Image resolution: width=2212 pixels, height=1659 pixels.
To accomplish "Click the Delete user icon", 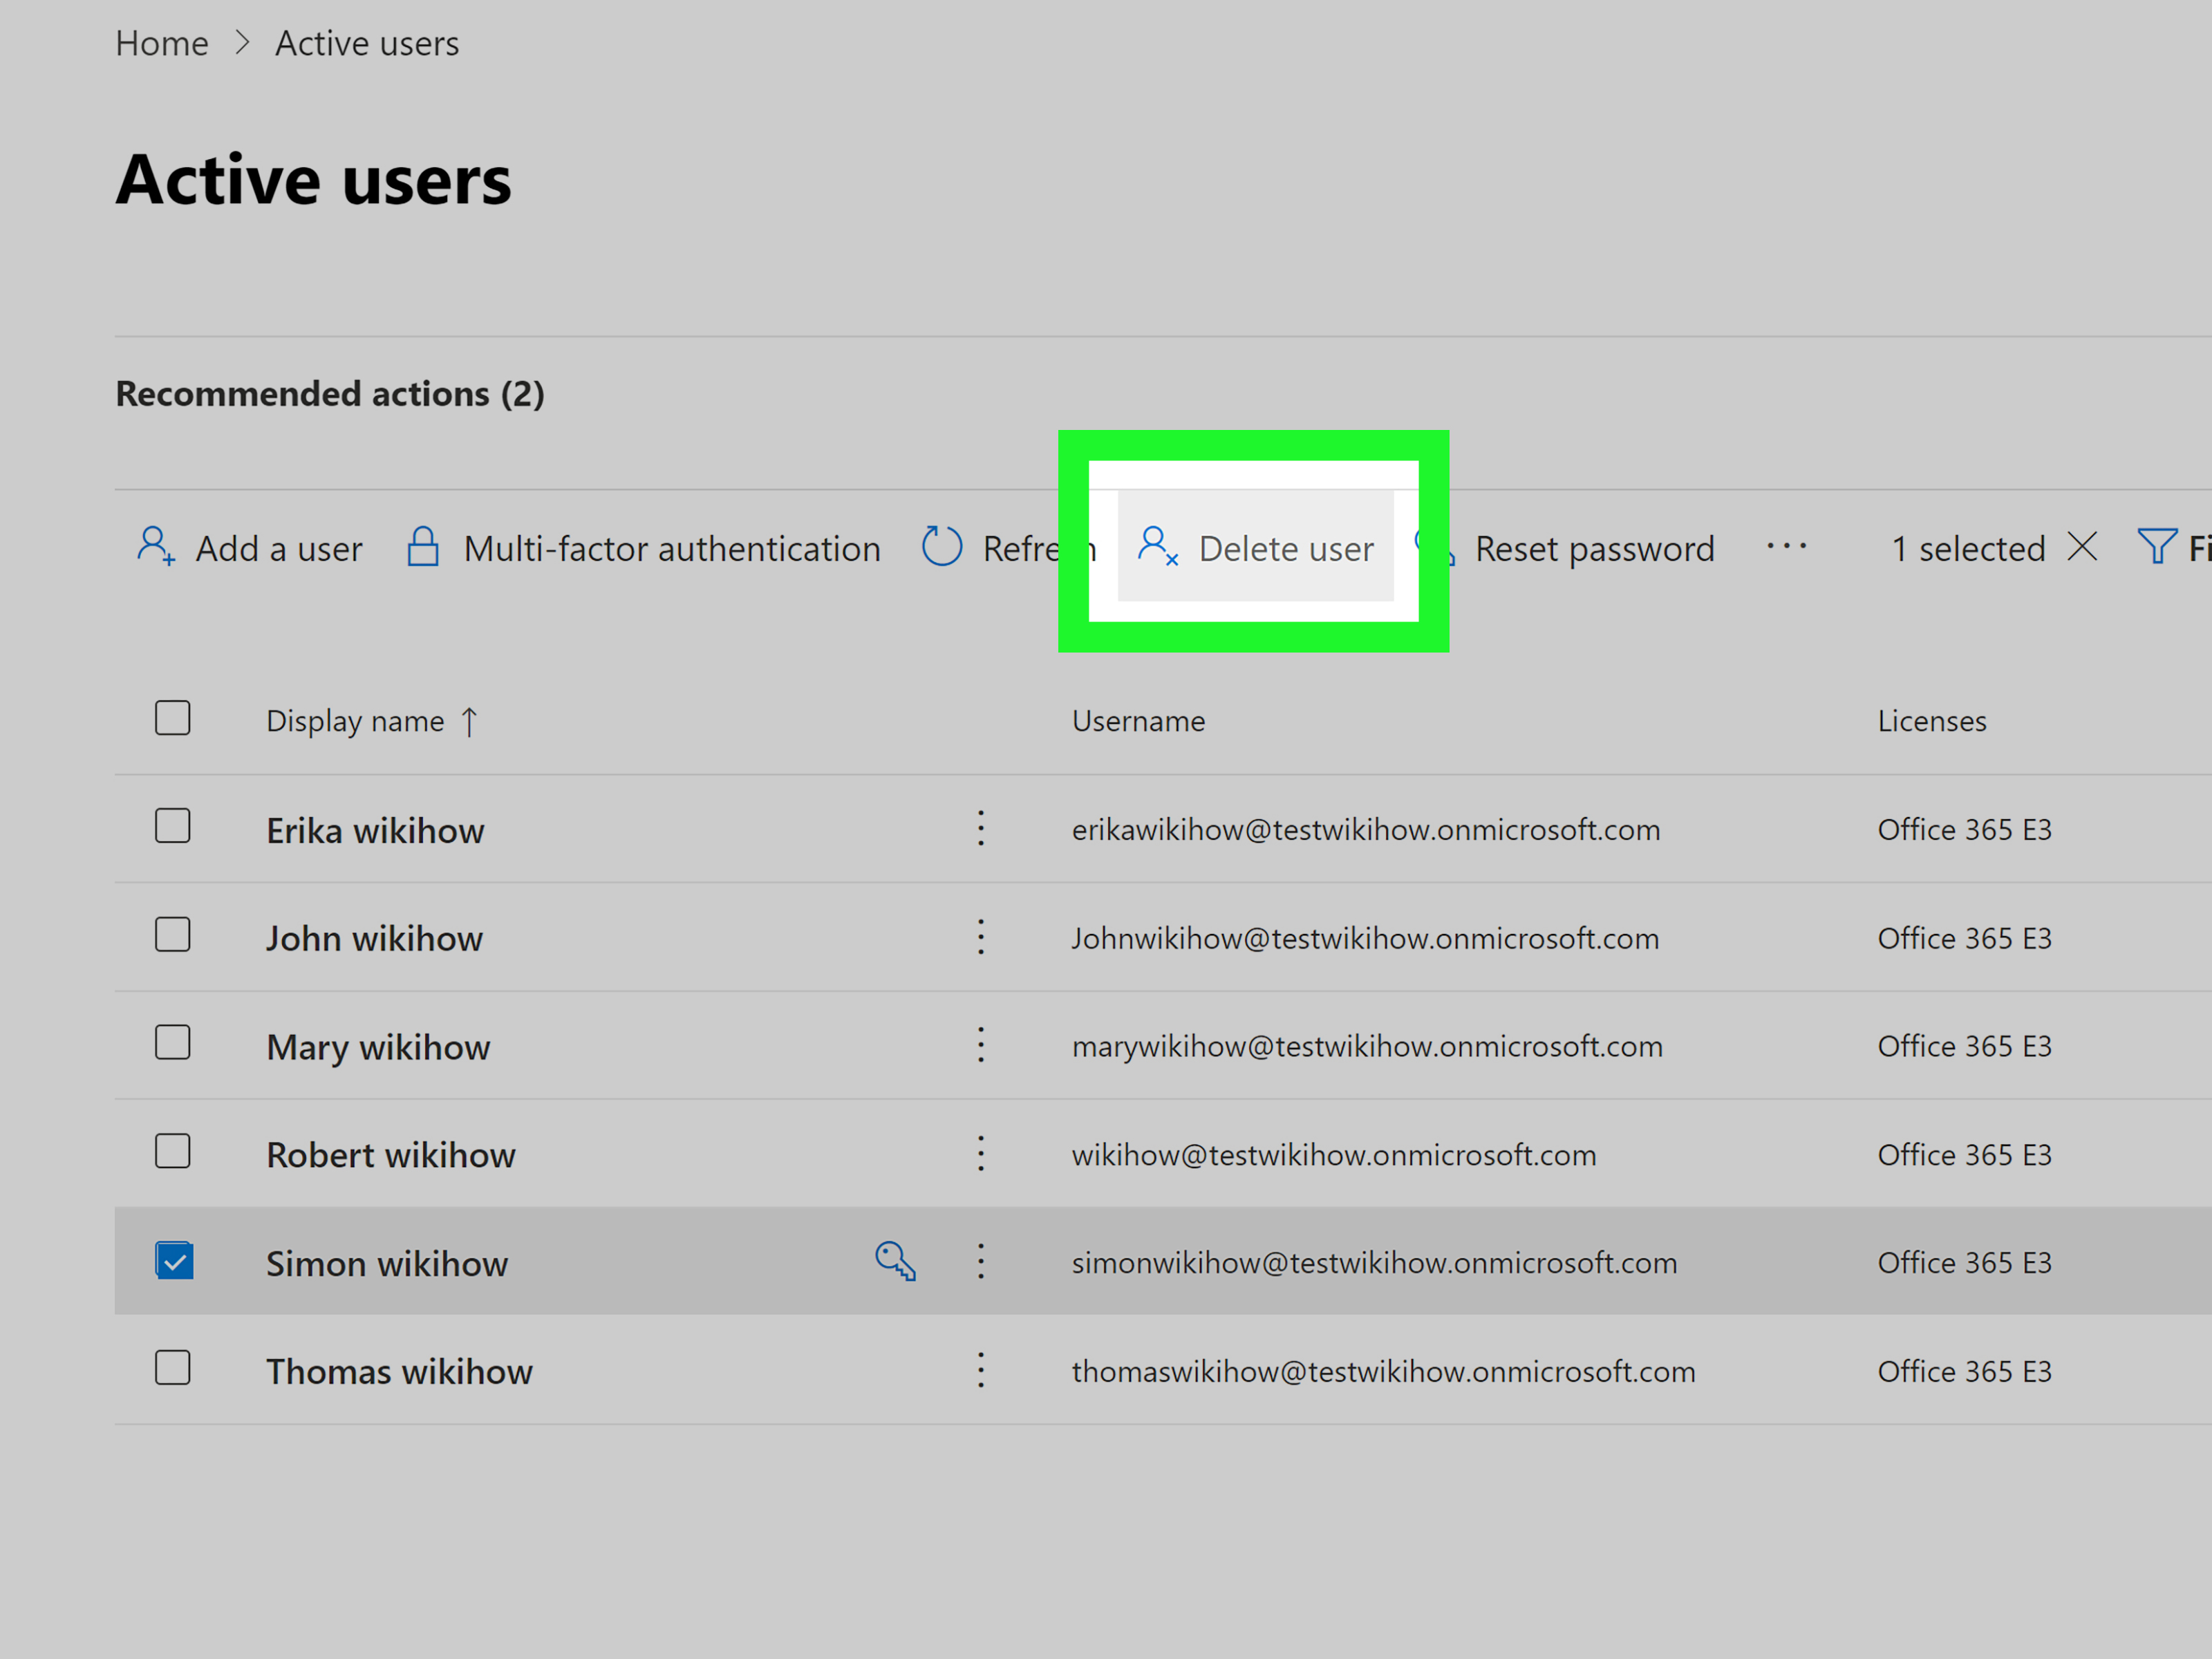I will tap(1158, 546).
